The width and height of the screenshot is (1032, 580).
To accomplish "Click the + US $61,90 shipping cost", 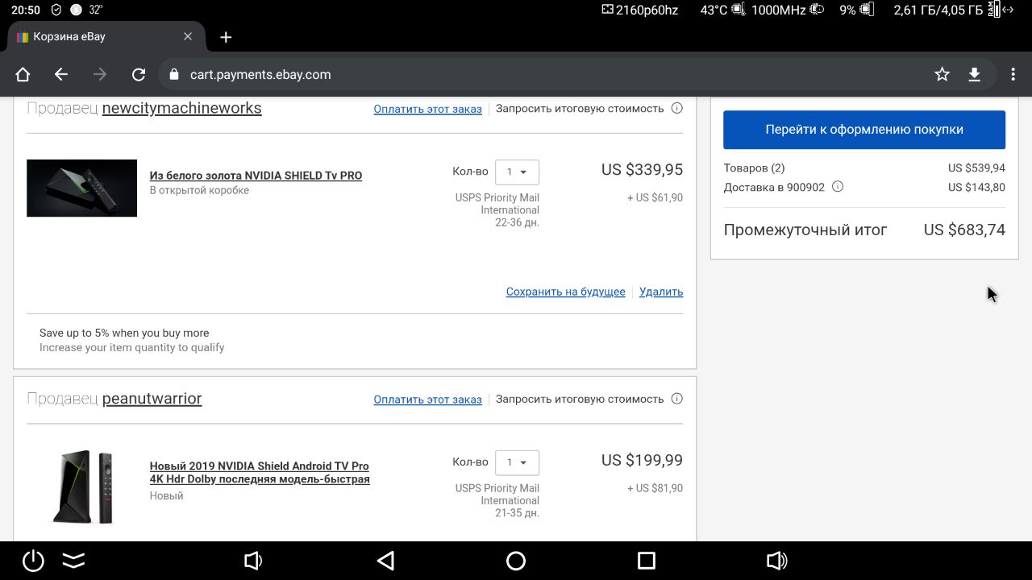I will click(655, 197).
